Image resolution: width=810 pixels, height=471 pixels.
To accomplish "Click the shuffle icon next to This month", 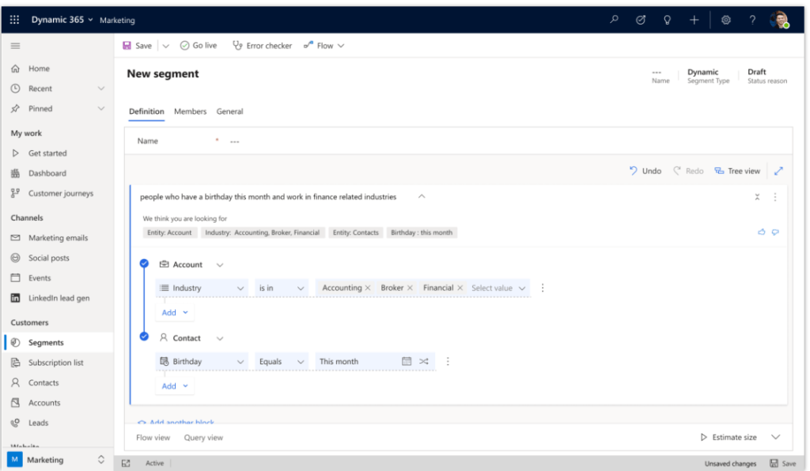I will (422, 361).
